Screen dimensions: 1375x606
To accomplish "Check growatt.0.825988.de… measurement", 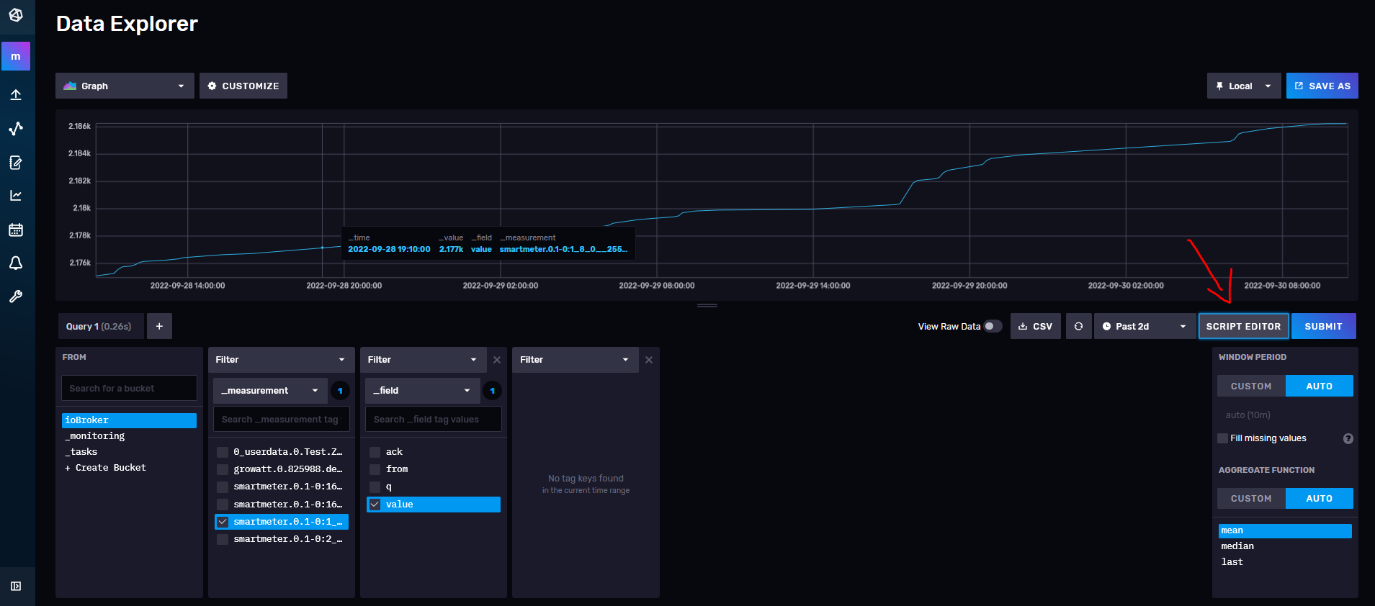I will (x=223, y=469).
